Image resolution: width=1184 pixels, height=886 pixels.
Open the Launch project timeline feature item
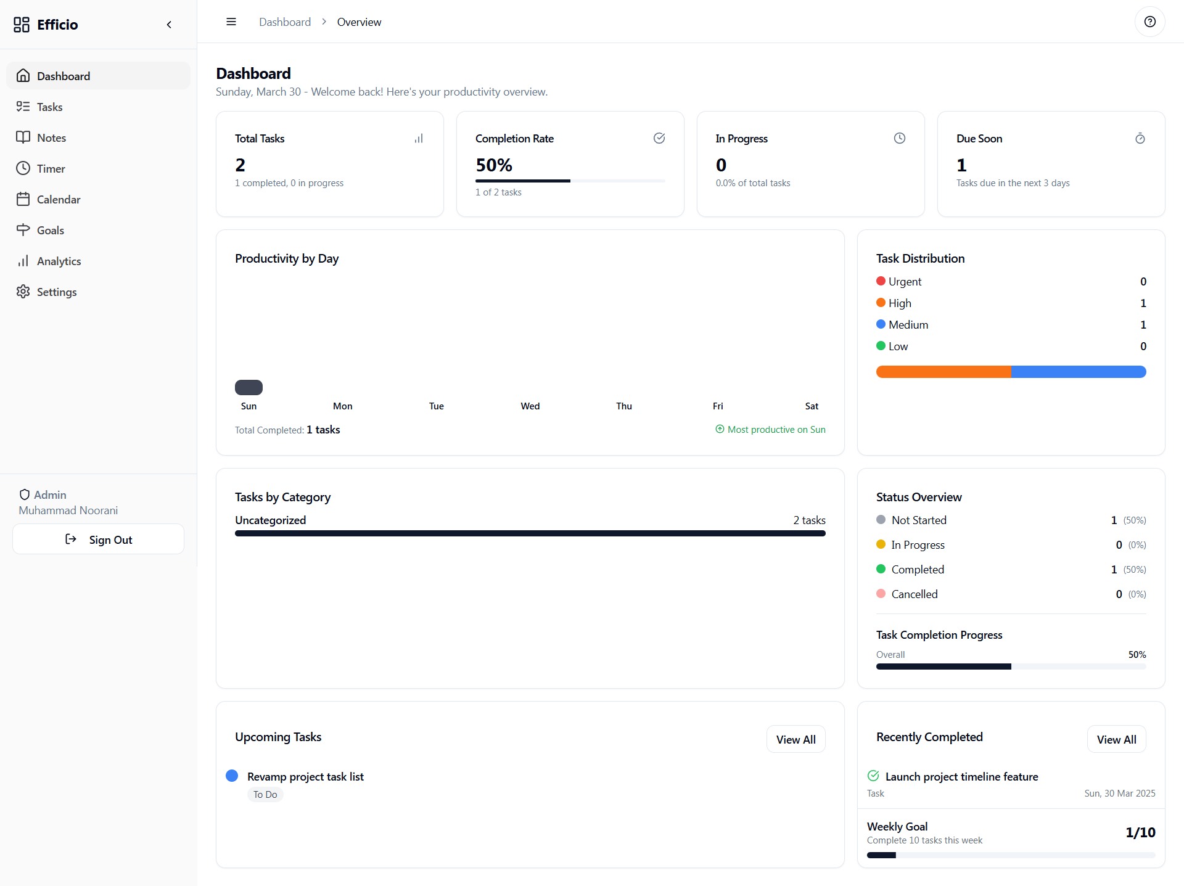point(961,777)
